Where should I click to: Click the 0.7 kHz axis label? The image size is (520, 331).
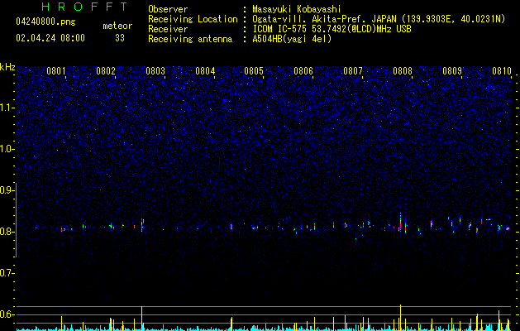7,273
